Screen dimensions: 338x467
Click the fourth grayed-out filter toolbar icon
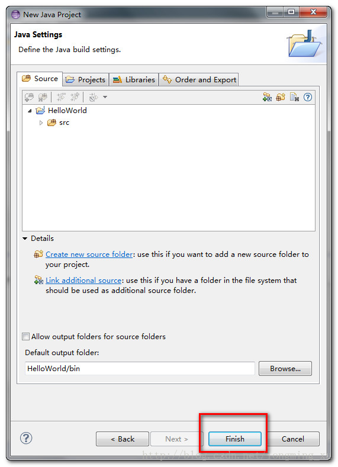click(x=75, y=97)
